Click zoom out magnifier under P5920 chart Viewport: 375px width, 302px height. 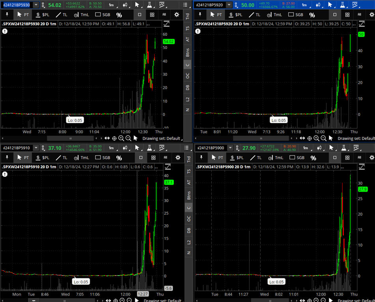pos(323,138)
